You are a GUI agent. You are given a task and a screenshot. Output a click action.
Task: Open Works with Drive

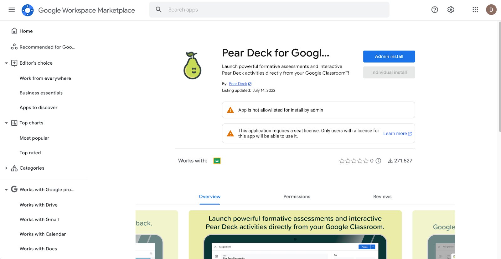39,205
